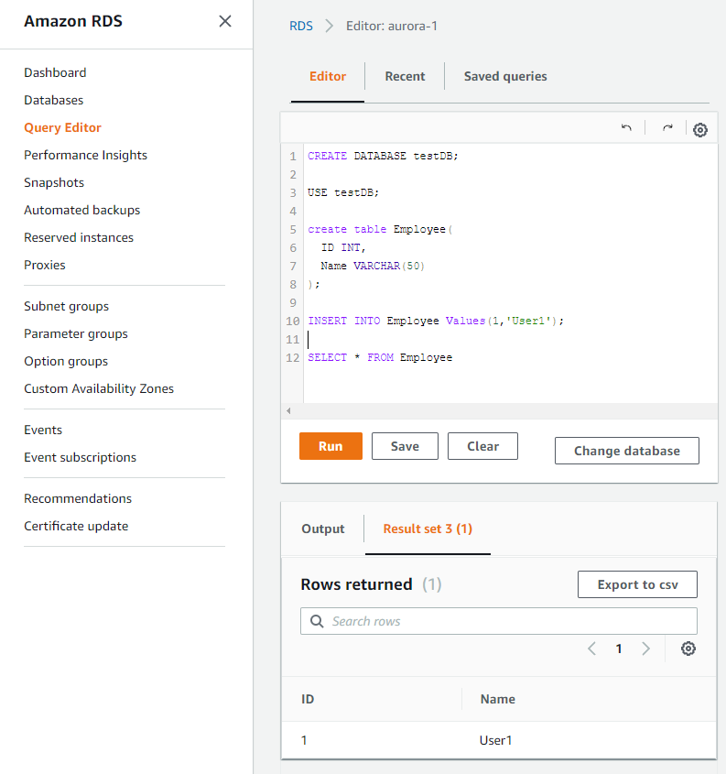Export results to csv
Screen dimensions: 726x774
tap(638, 584)
